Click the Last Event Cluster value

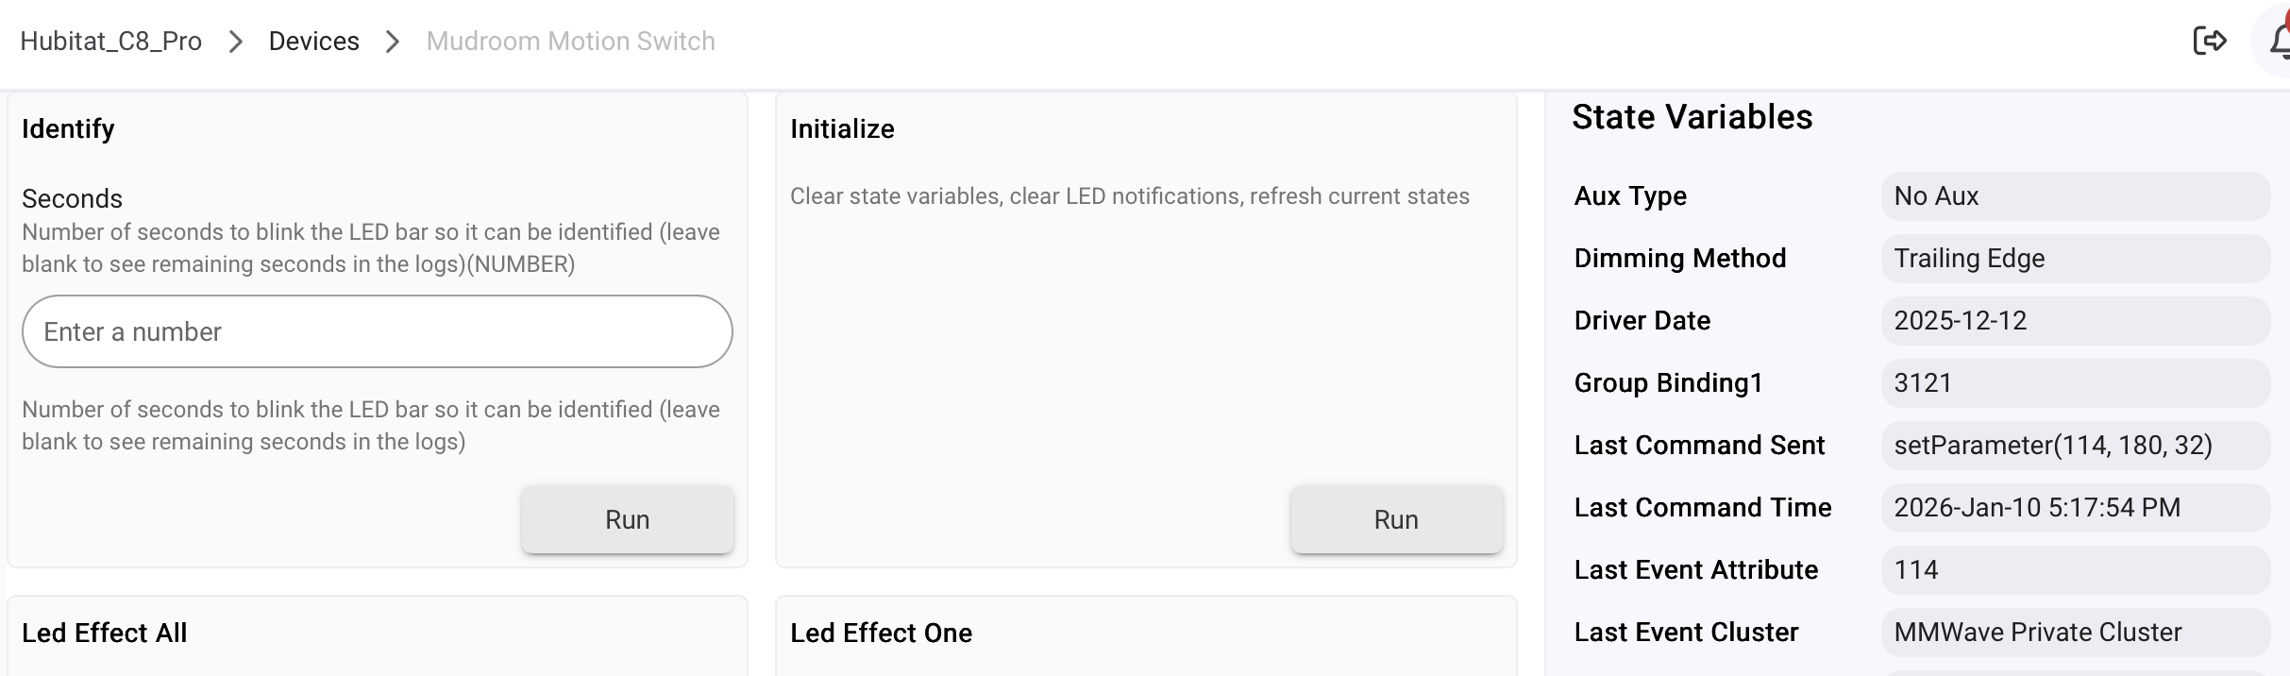pos(2074,633)
